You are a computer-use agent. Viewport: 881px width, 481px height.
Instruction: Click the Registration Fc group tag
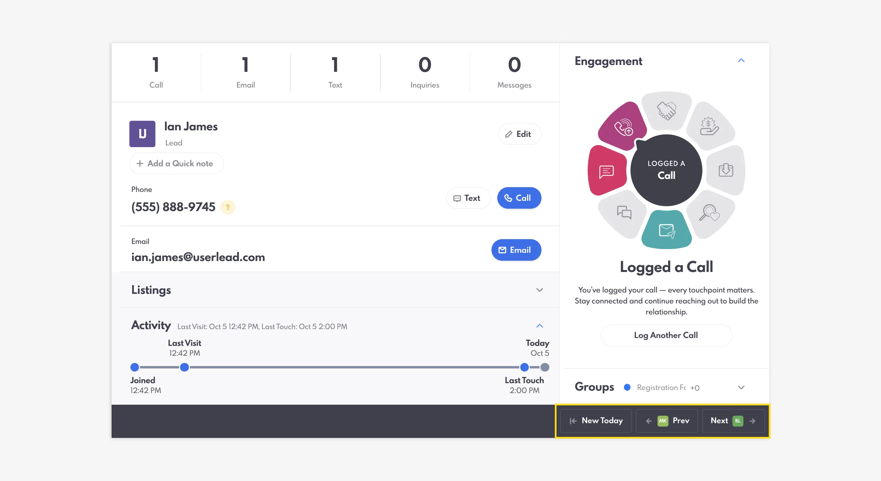(661, 388)
